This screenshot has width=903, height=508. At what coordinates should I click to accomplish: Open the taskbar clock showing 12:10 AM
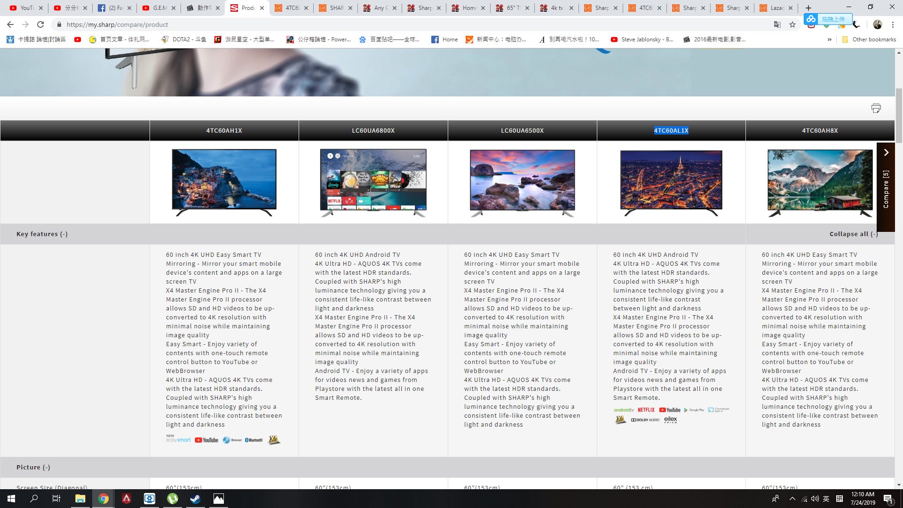(863, 499)
